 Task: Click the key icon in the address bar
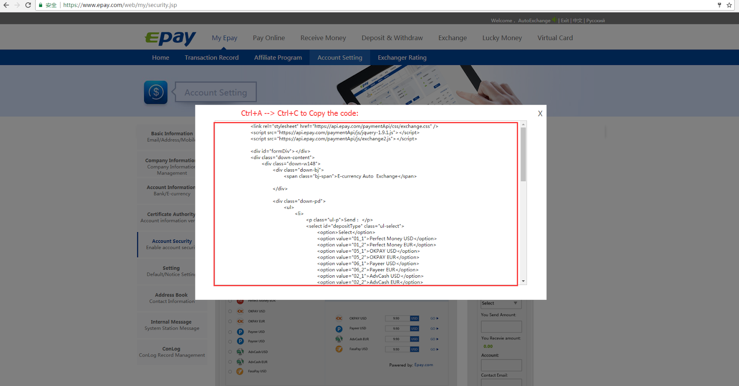[719, 5]
